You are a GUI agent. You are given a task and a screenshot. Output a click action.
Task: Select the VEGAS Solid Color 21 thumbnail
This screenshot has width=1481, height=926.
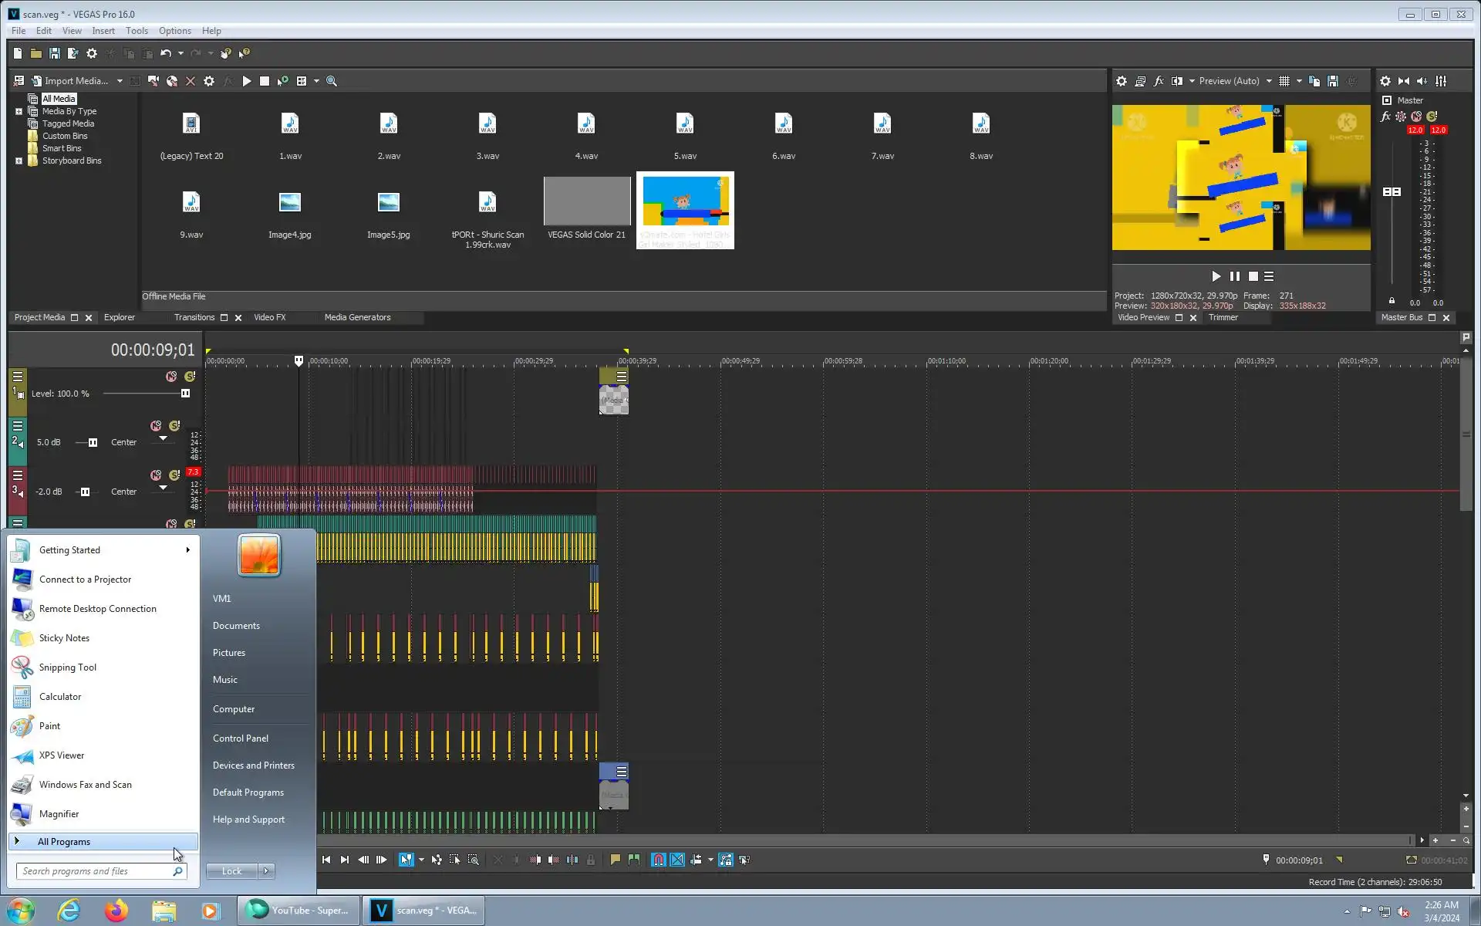coord(587,202)
